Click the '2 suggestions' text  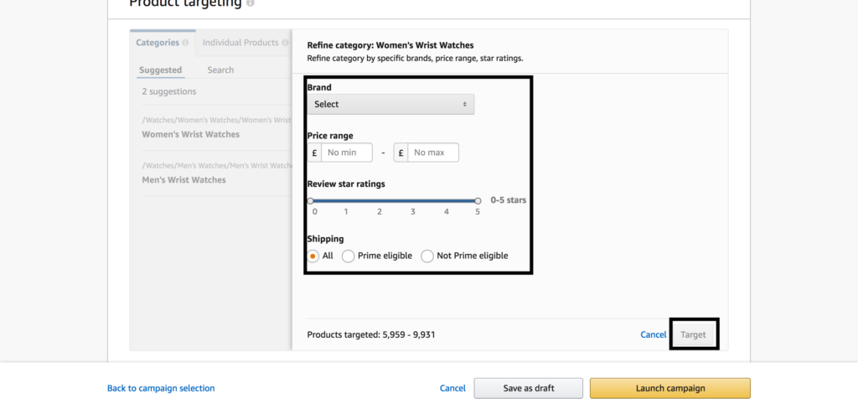(169, 91)
